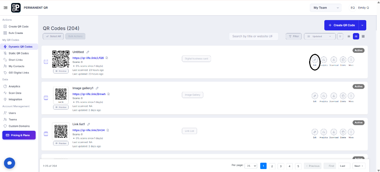Expand the Create QR Code arrow menu

point(363,25)
